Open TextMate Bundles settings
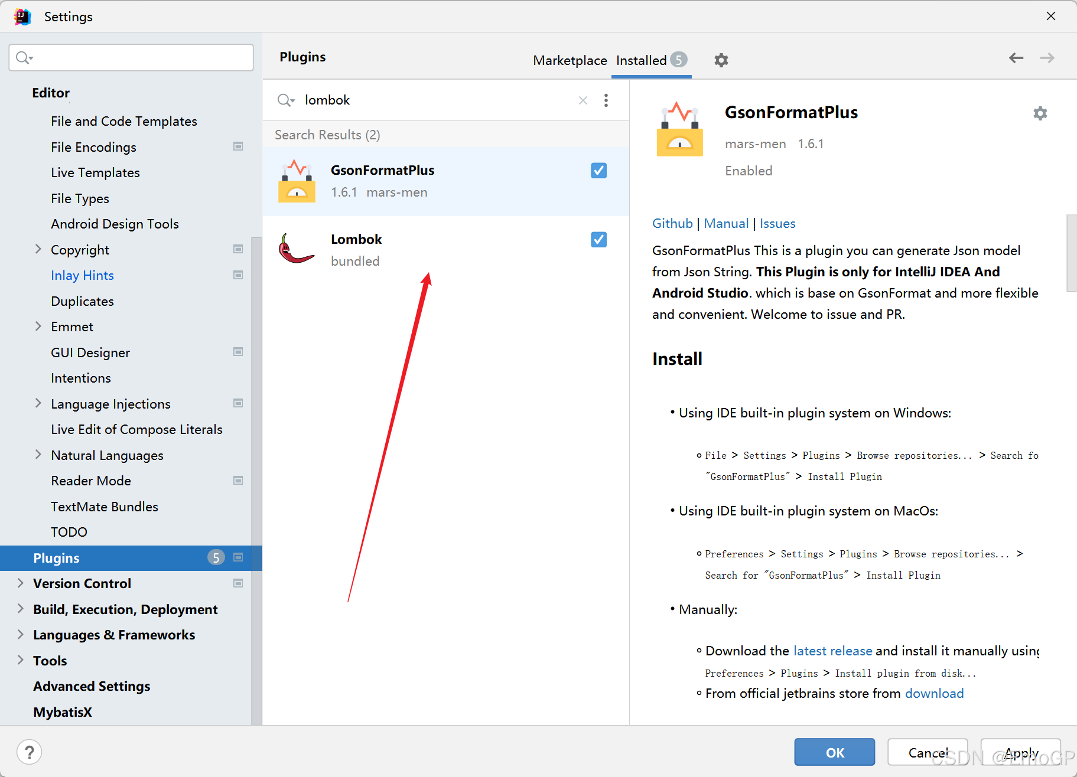This screenshot has width=1077, height=777. click(x=105, y=507)
